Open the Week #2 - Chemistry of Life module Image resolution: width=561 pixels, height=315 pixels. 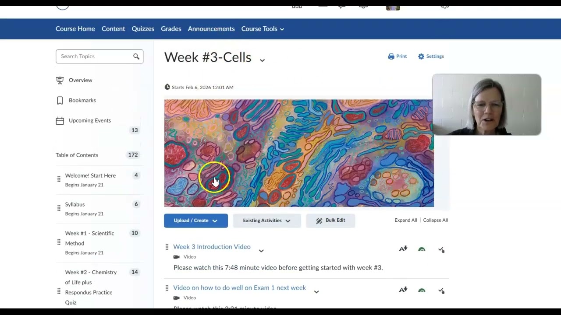(x=91, y=287)
